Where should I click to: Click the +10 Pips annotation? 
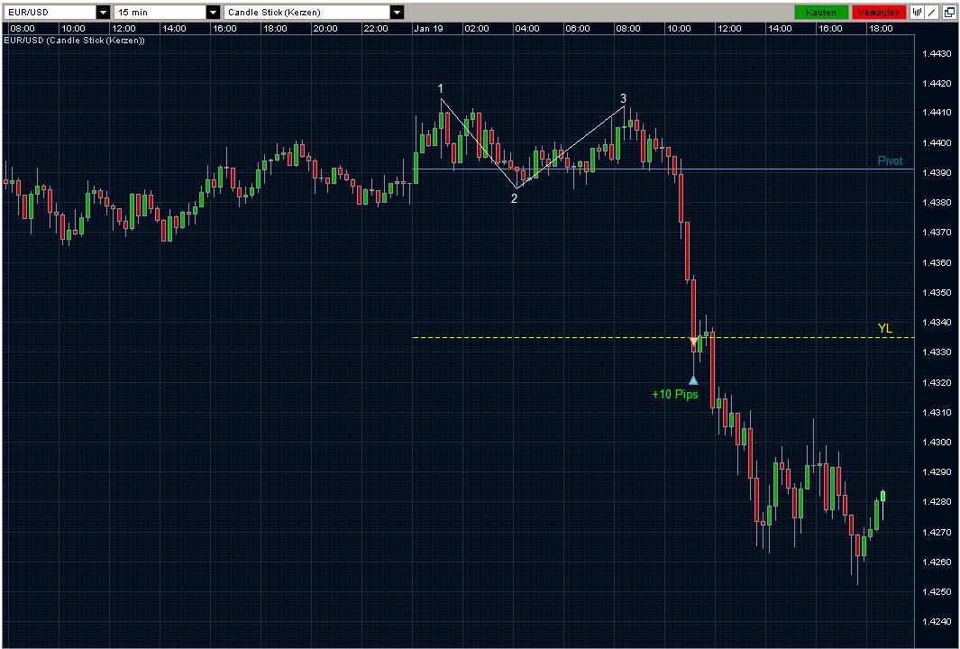(674, 395)
